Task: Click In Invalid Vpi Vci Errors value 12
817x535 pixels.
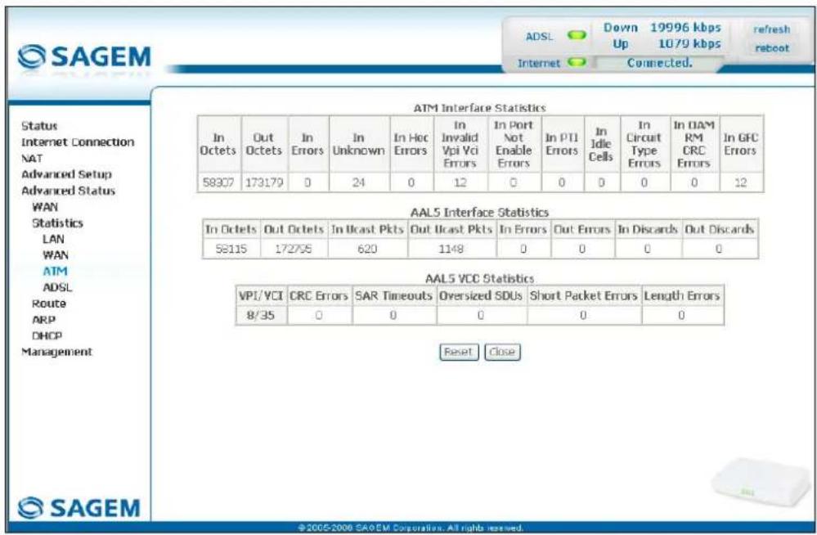Action: [460, 182]
